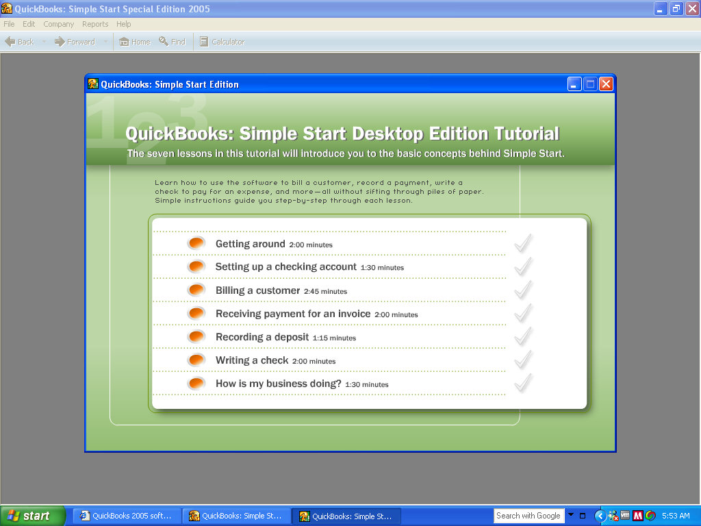Click the checkmark beside Writing a check
This screenshot has width=701, height=526.
(523, 360)
